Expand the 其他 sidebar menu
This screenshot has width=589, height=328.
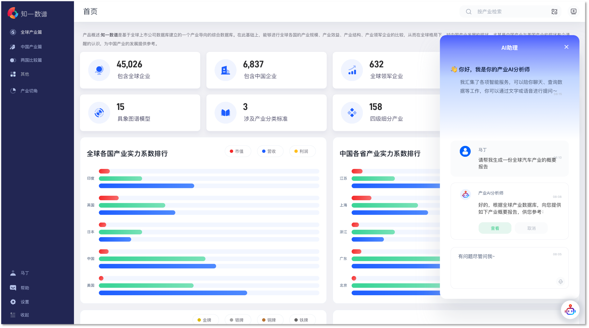pyautogui.click(x=24, y=74)
